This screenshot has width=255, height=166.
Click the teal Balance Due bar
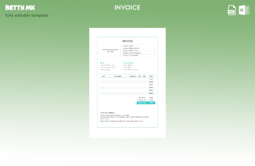[x=146, y=103]
